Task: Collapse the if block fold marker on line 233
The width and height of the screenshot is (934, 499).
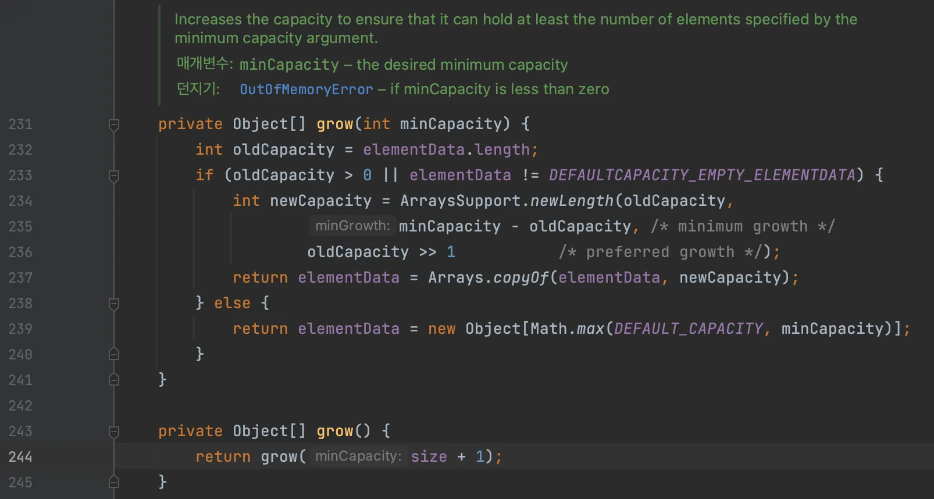Action: pyautogui.click(x=114, y=176)
